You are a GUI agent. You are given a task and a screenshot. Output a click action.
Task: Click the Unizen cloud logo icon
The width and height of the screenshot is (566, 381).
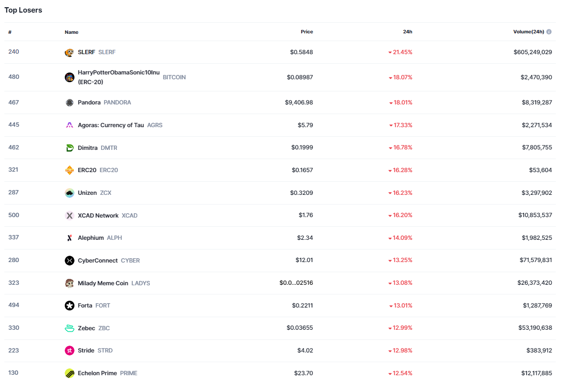(x=70, y=193)
